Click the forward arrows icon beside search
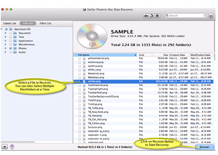 pyautogui.click(x=211, y=16)
